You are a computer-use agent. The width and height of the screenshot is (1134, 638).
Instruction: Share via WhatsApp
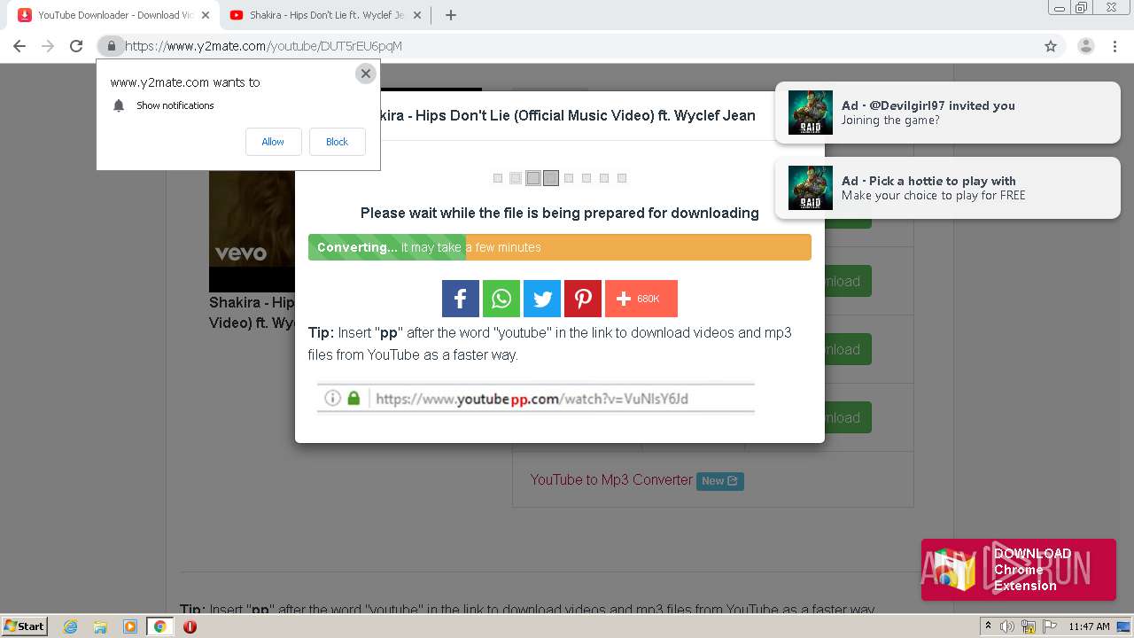pyautogui.click(x=501, y=299)
